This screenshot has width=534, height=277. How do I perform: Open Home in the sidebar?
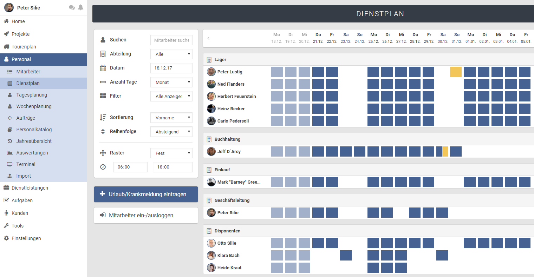point(43,21)
